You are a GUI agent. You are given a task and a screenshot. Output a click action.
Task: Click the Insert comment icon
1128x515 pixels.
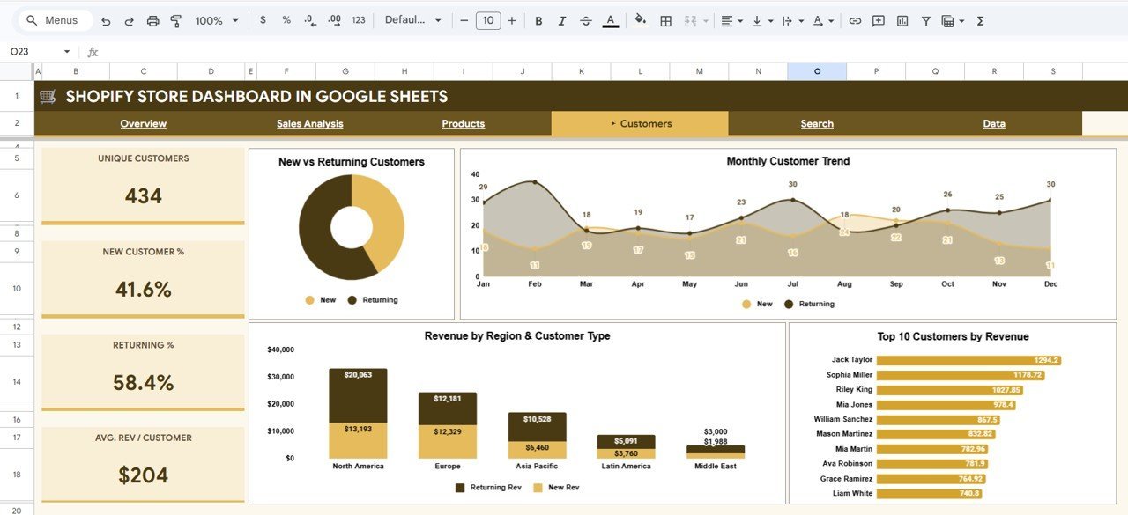point(878,19)
